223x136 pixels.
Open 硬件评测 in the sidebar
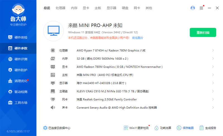(18, 59)
